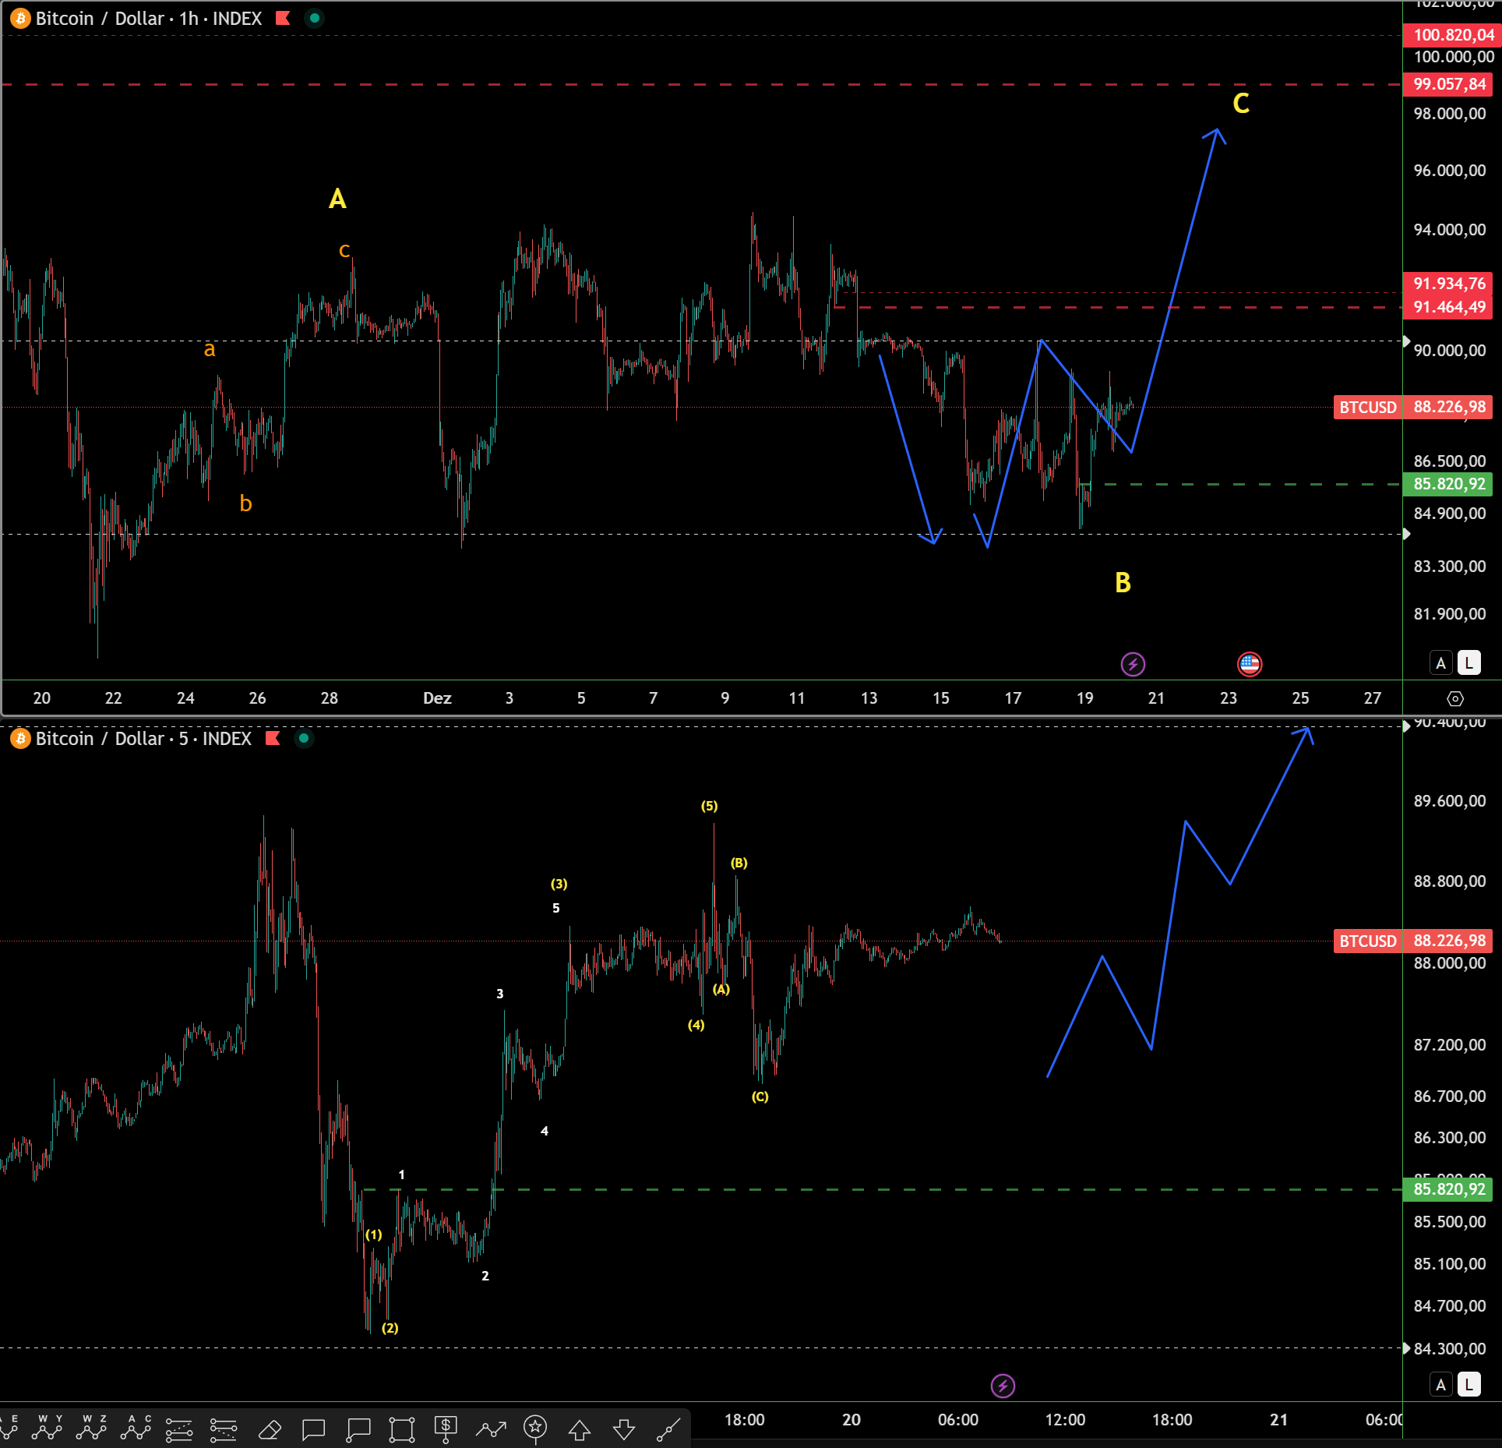Click the green 85.820,92 price label upper chart

click(x=1448, y=484)
